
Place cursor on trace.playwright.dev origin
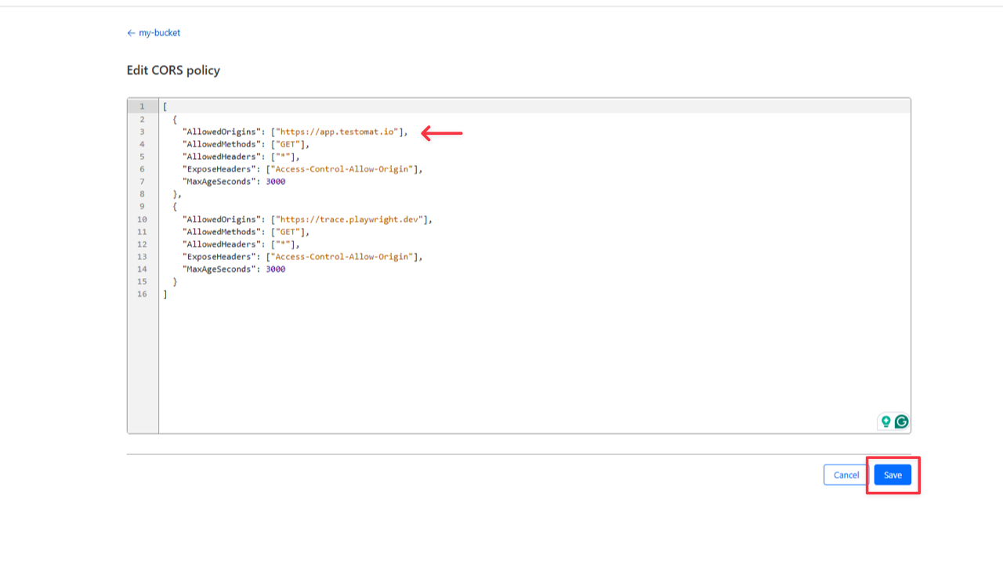(350, 219)
